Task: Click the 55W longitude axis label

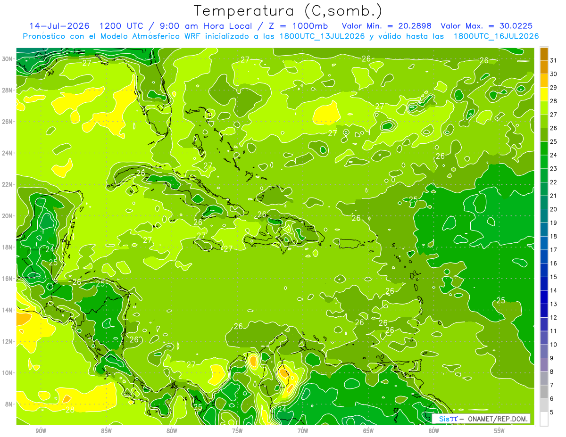Action: 499,431
